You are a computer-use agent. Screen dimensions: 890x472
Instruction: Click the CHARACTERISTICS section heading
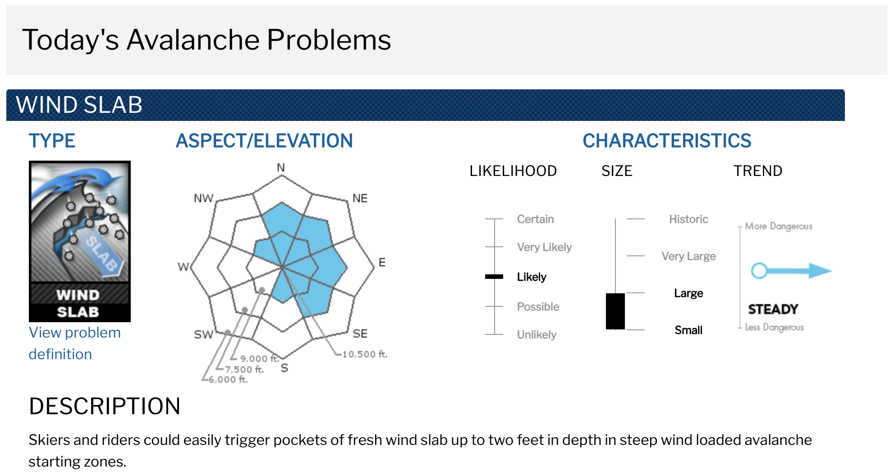[667, 141]
